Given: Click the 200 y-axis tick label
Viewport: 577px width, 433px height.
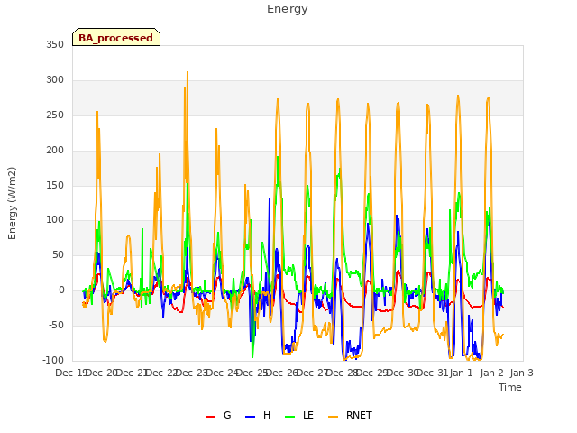Looking at the screenshot, I should [55, 151].
